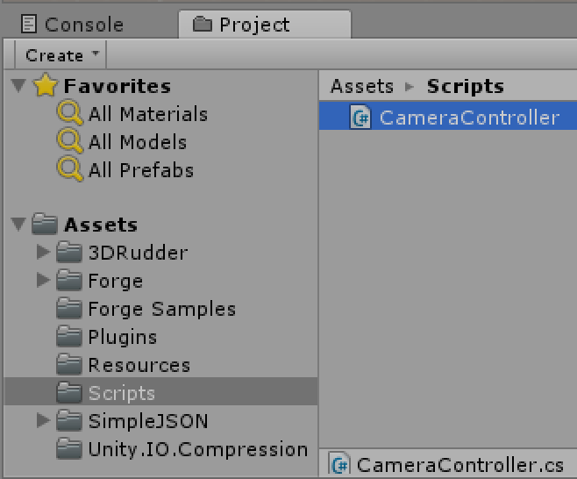Click Assets in the breadcrumb path
577x479 pixels.
[361, 86]
